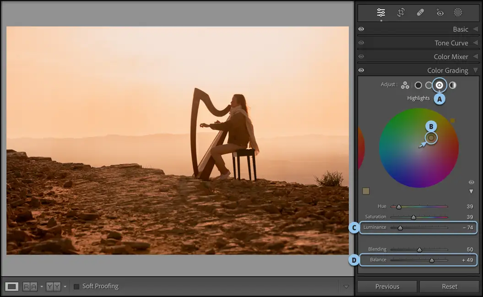
Task: Expand the Tone Curve panel
Action: (475, 43)
